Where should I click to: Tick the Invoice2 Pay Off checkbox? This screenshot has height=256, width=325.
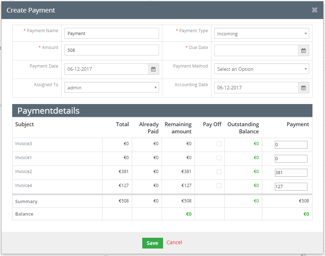pyautogui.click(x=219, y=172)
